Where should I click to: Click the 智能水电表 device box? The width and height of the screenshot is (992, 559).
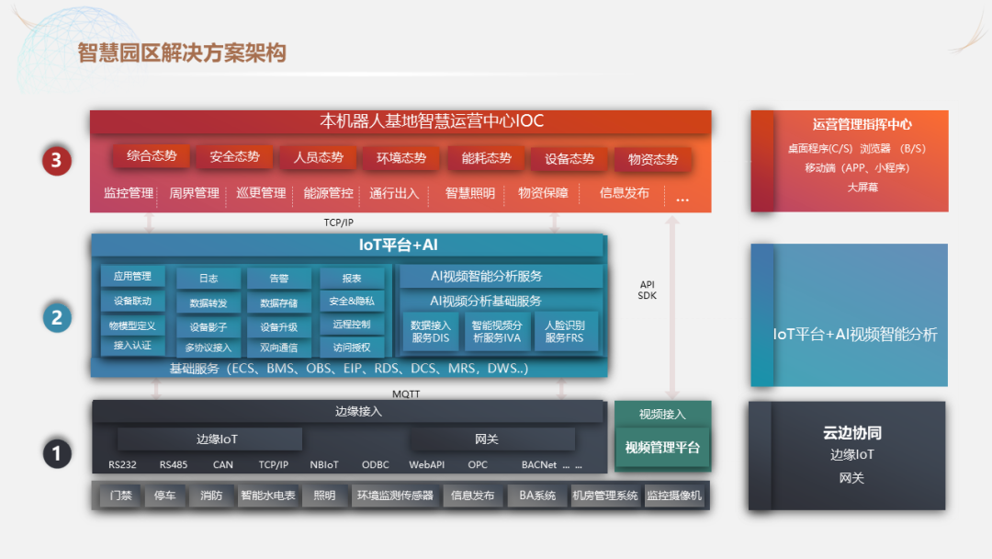point(268,496)
